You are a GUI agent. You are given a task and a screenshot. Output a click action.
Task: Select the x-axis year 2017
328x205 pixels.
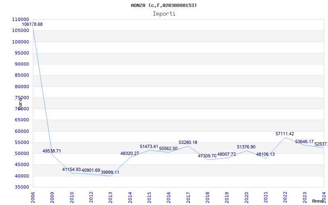click(188, 198)
